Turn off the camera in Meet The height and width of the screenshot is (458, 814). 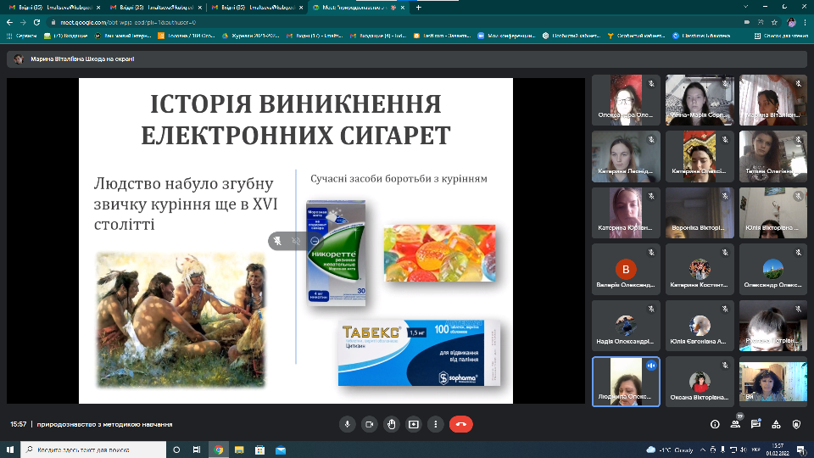[369, 424]
